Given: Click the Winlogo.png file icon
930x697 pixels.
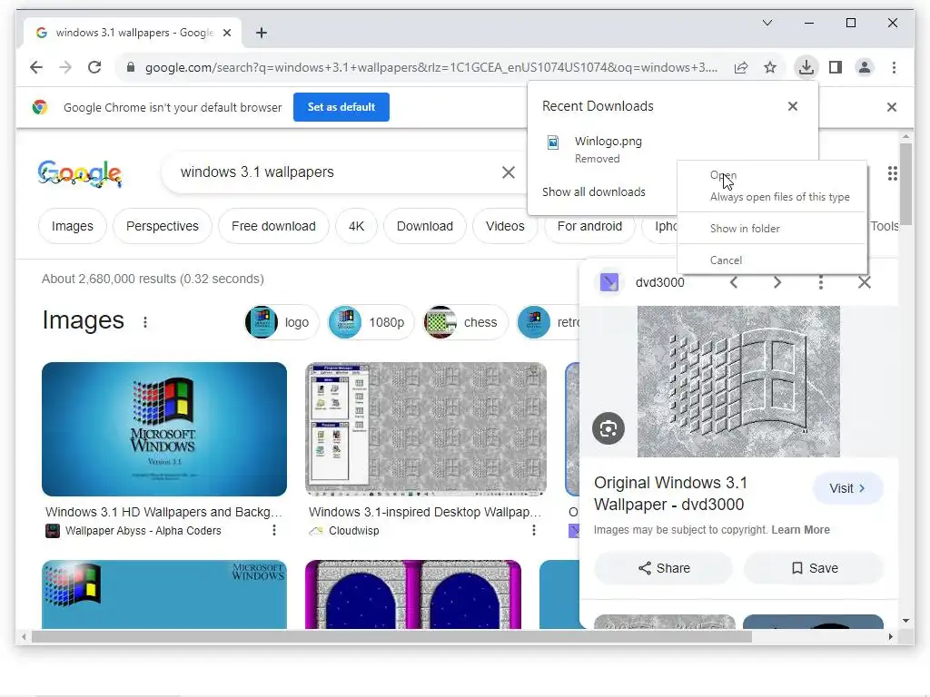Looking at the screenshot, I should (553, 142).
